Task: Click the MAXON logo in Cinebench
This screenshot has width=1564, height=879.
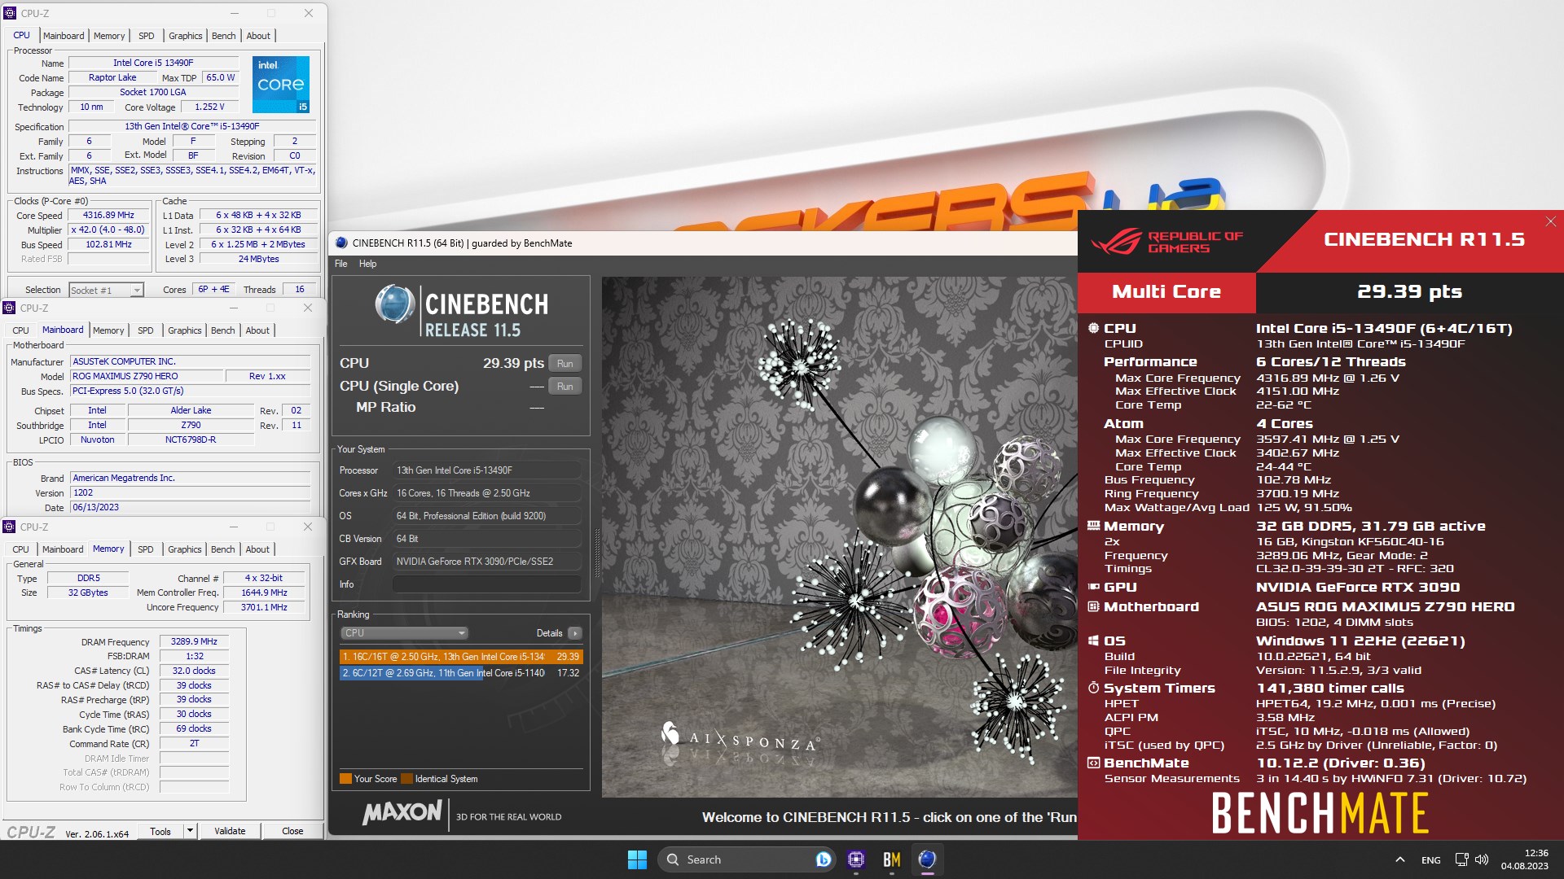Action: (402, 812)
